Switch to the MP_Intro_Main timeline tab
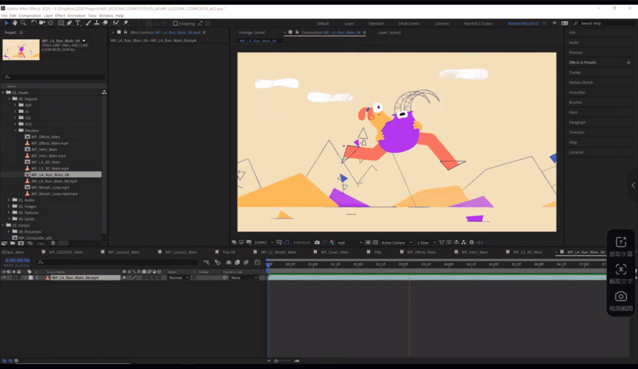 (474, 252)
